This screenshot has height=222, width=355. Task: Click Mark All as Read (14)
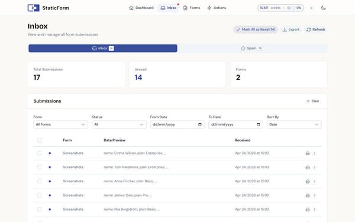pyautogui.click(x=256, y=30)
